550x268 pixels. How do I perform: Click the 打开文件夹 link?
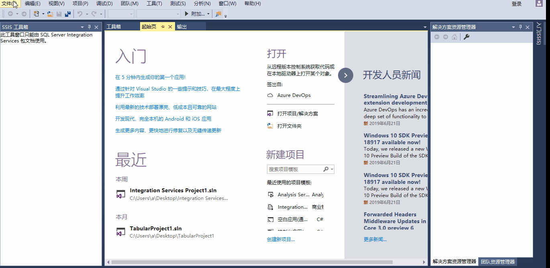point(289,126)
